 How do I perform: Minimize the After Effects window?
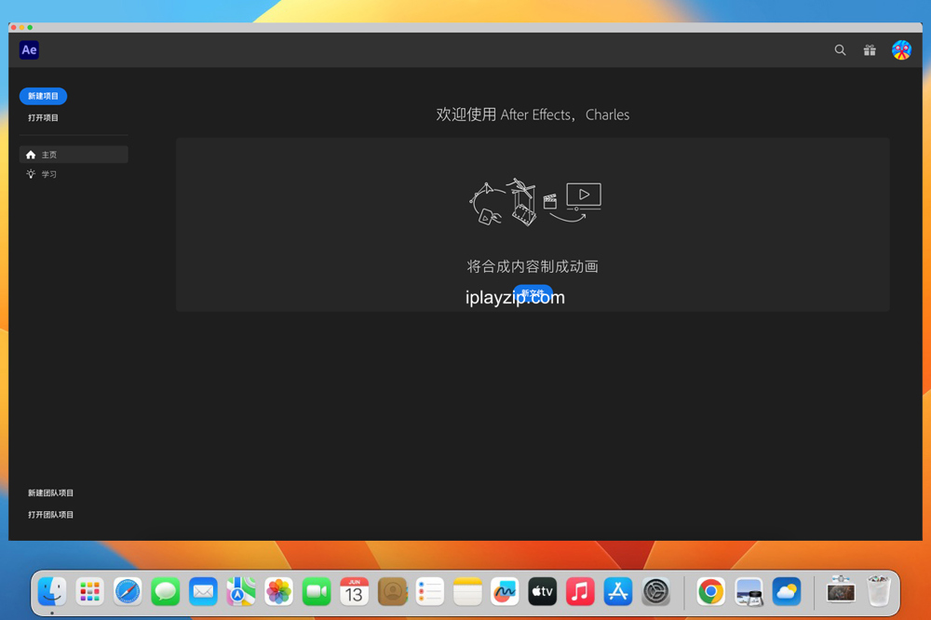click(22, 27)
